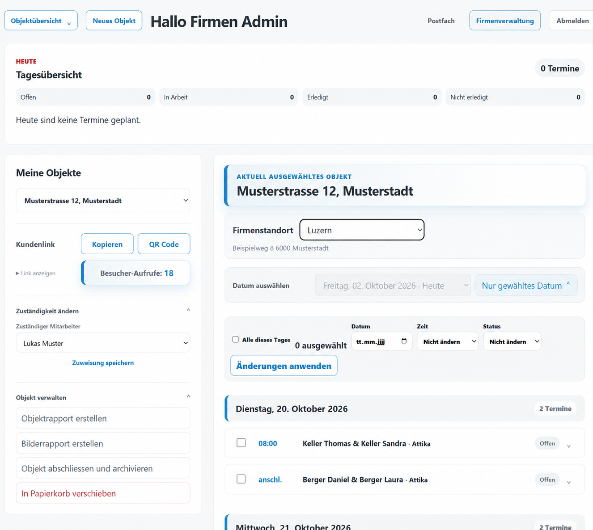The image size is (593, 530).
Task: Click the Offen status badge for Berger Daniel
Action: [547, 480]
